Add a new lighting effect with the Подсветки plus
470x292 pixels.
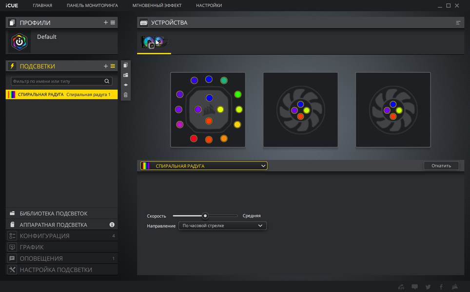(x=105, y=66)
